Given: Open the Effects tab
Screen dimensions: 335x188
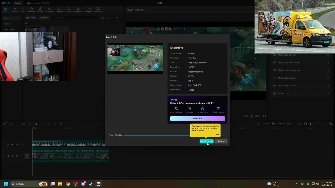Looking at the screenshot, I should click(40, 10).
